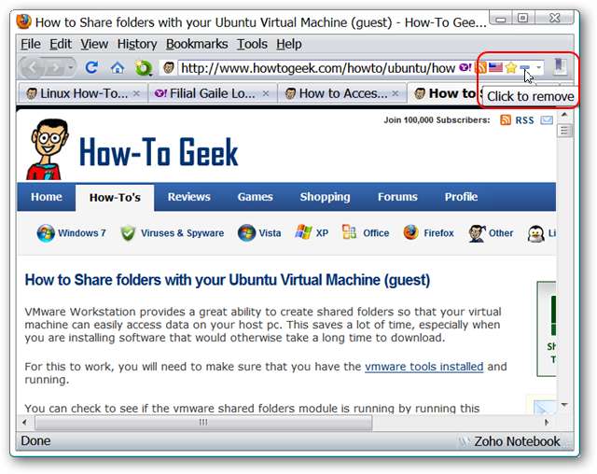Go to the Home page icon
This screenshot has width=597, height=474.
point(118,68)
